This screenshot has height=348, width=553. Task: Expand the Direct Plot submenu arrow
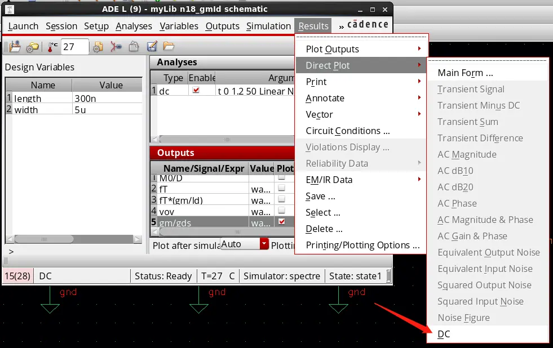pyautogui.click(x=419, y=65)
